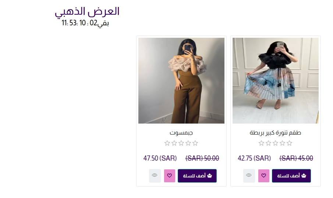This screenshot has width=333, height=198.
Task: Add طقم تنورة كبير بربطة to cart
Action: coord(291,176)
